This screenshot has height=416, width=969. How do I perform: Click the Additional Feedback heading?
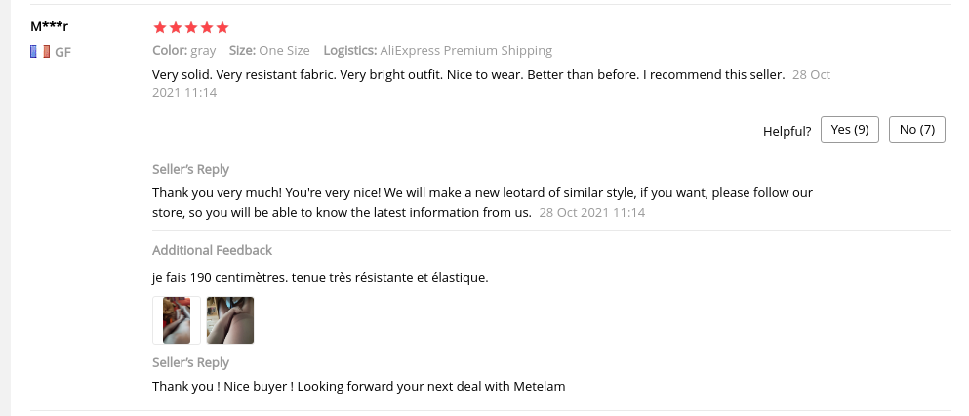point(212,251)
